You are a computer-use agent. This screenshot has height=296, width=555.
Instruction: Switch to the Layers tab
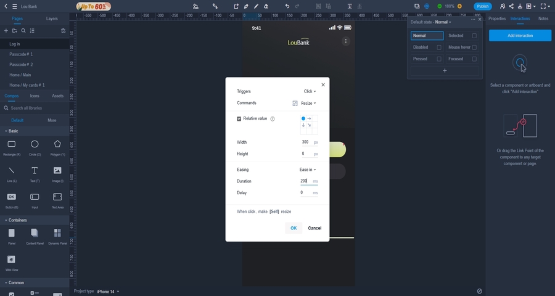coord(52,18)
